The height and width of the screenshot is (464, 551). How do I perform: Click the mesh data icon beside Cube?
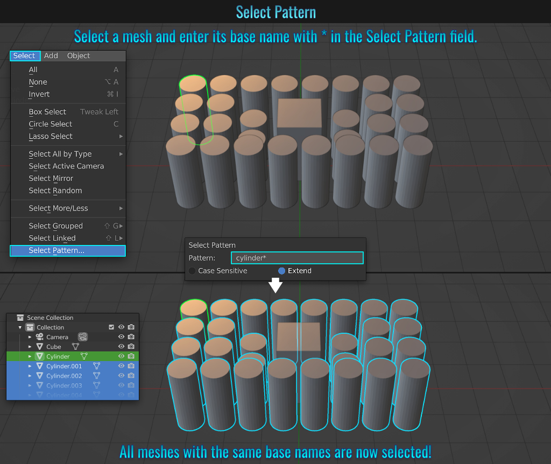coord(75,347)
